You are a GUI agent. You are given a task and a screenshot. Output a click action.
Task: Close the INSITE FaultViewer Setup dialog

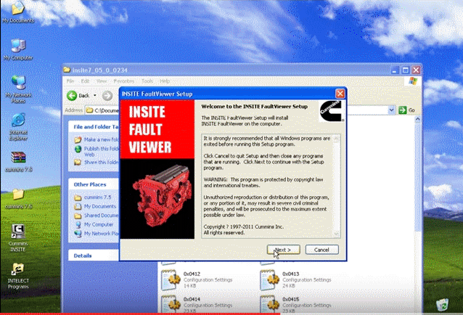pyautogui.click(x=340, y=94)
